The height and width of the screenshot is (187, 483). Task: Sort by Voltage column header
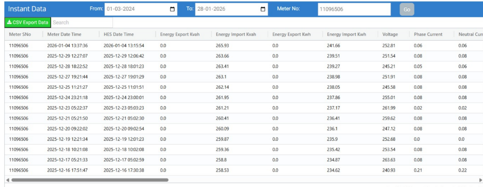pyautogui.click(x=390, y=35)
